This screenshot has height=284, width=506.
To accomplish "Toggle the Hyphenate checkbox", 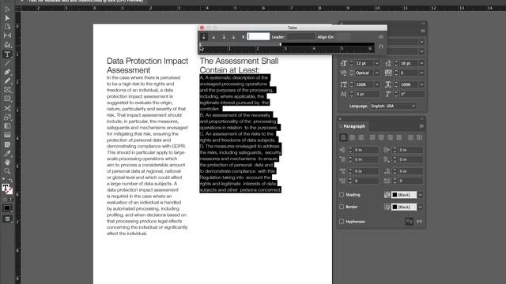I will point(342,222).
